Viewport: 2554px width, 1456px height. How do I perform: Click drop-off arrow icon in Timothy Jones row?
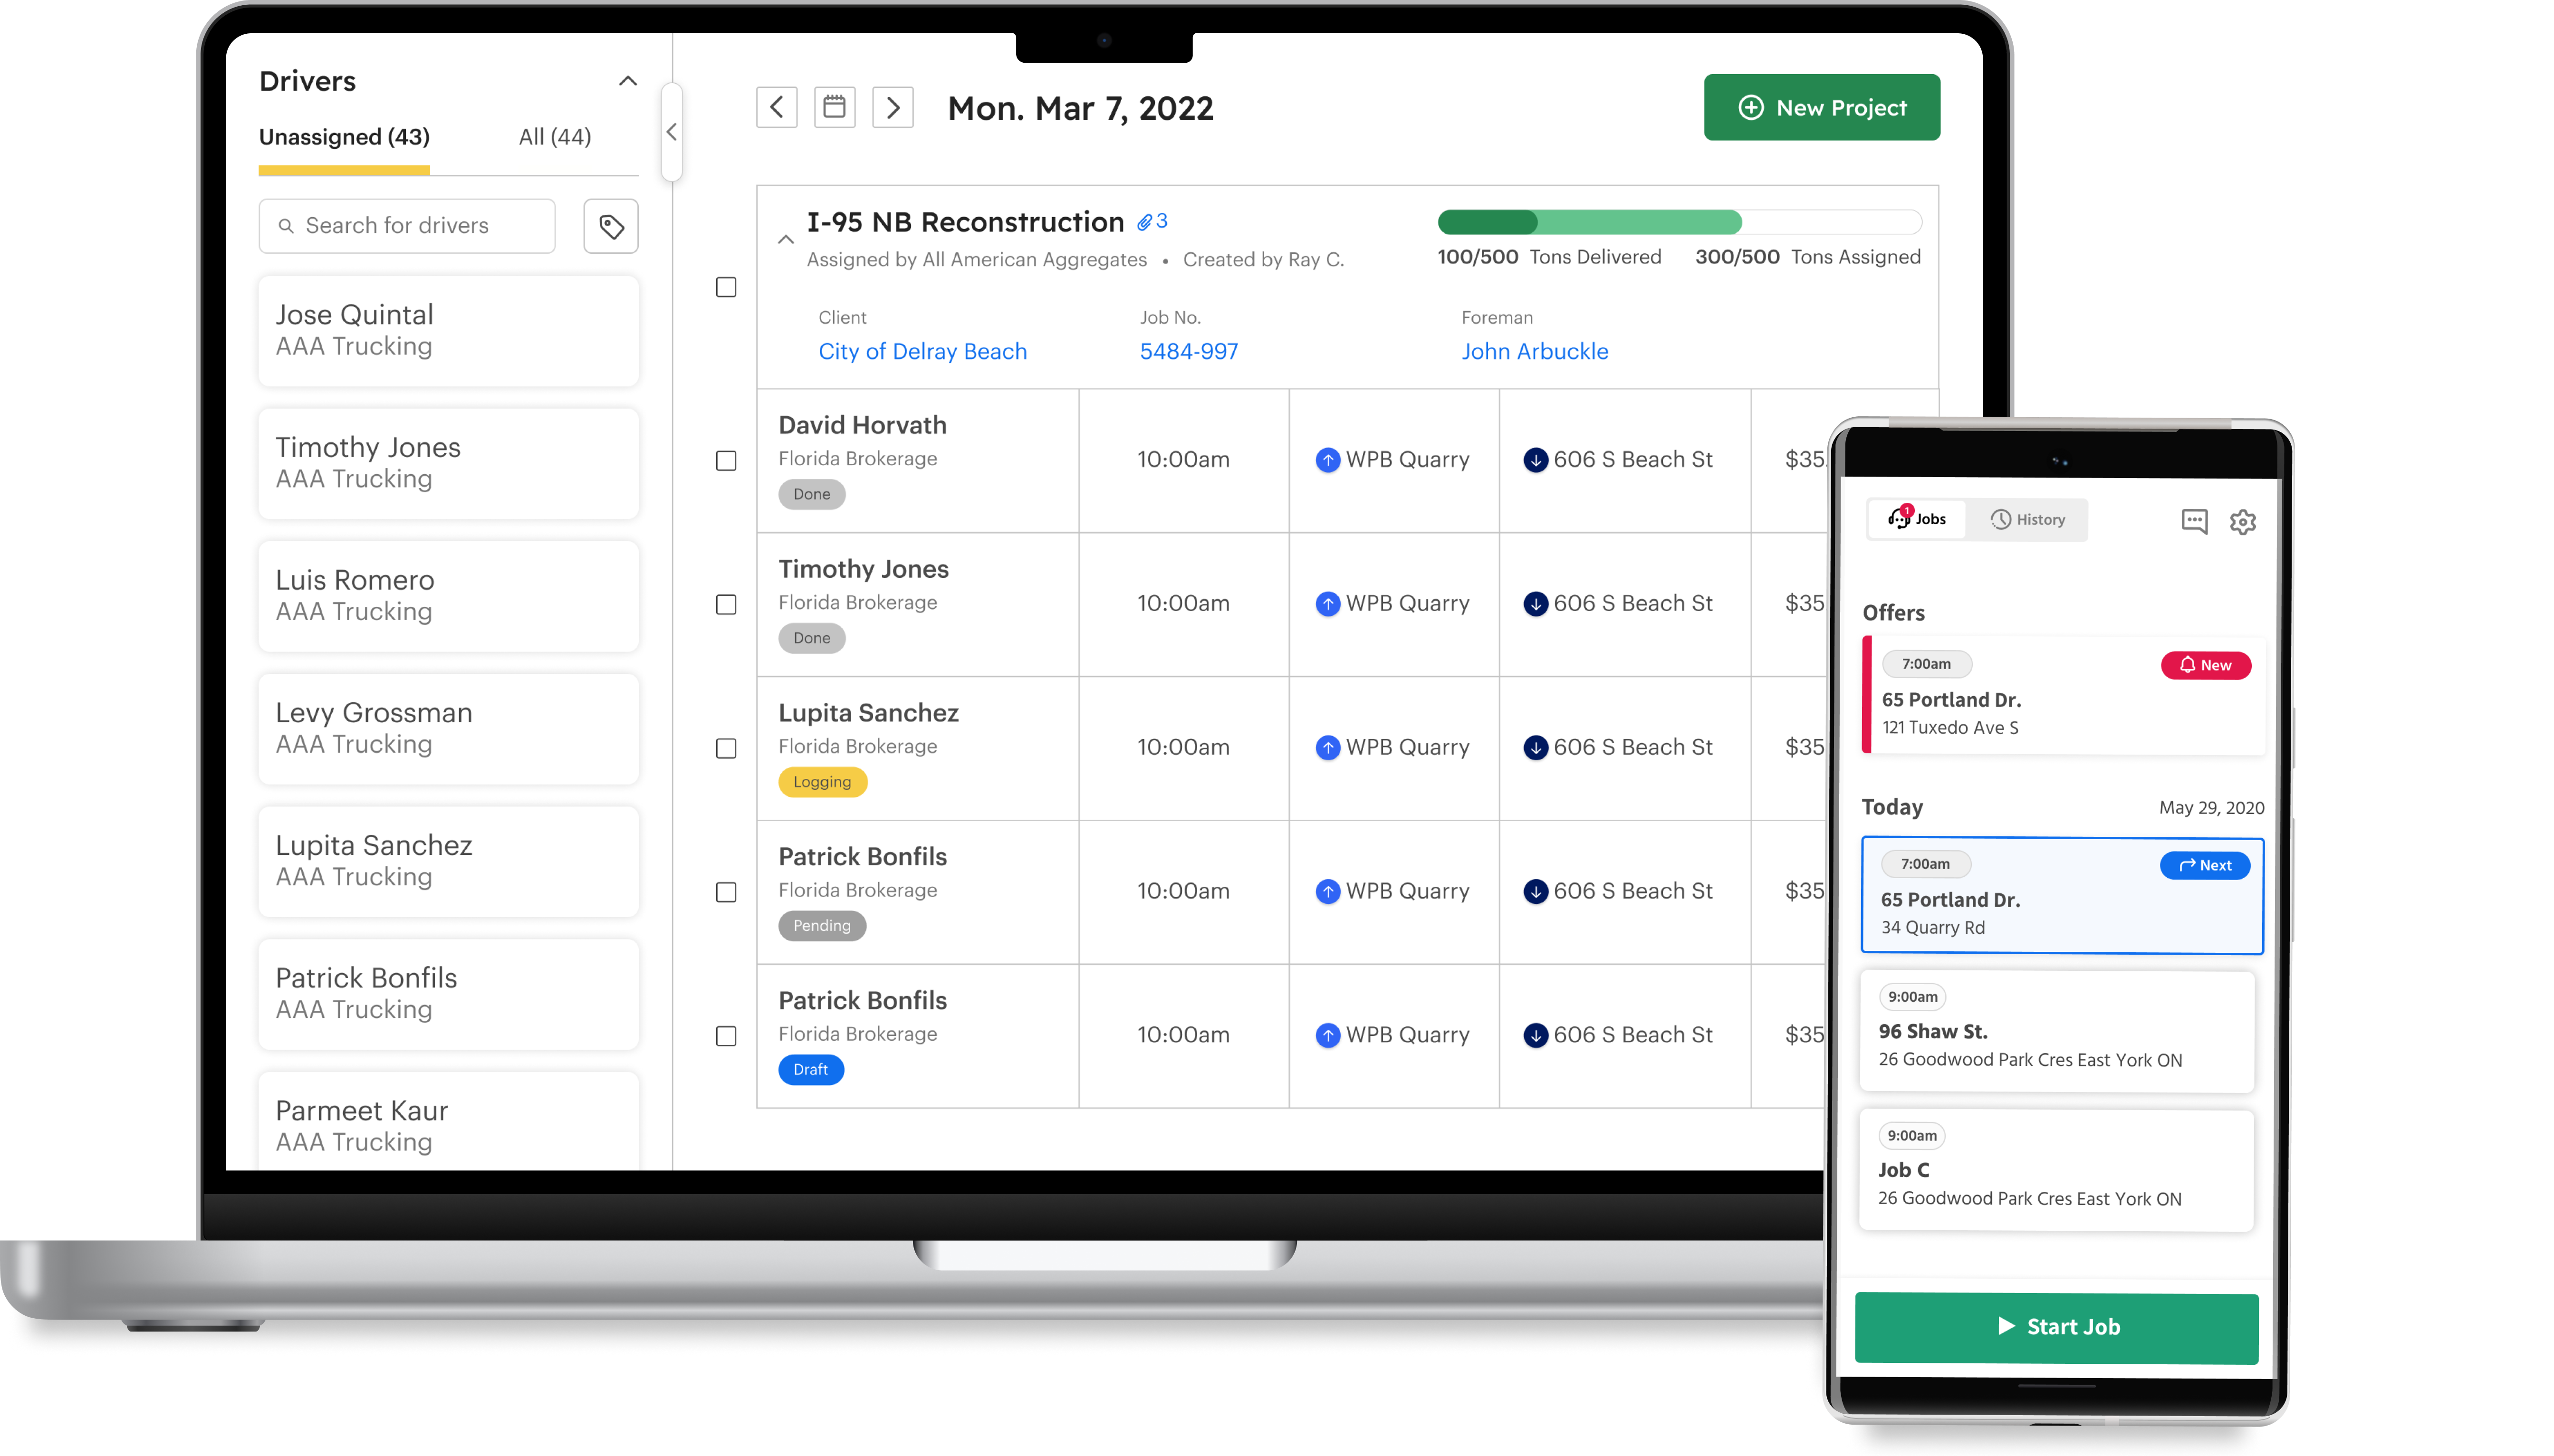[x=1535, y=604]
